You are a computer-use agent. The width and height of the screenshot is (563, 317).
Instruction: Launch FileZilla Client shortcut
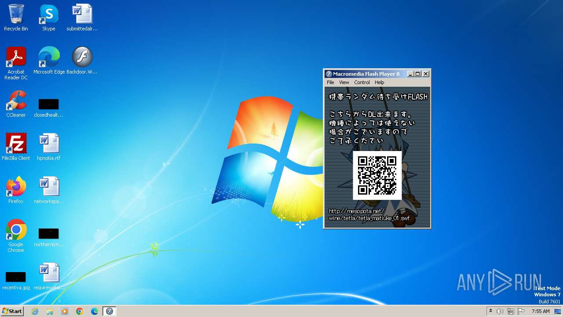[x=16, y=147]
